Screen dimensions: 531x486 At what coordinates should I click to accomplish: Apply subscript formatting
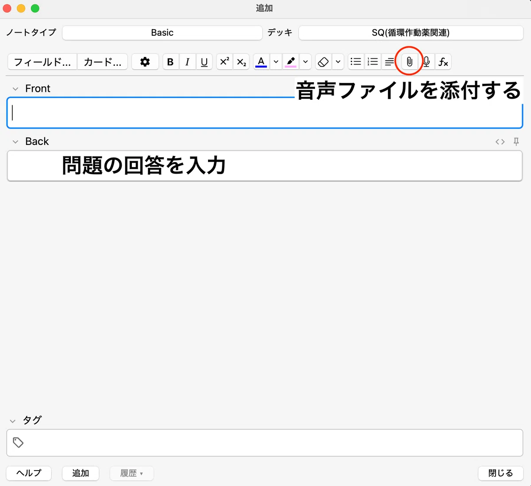coord(241,62)
